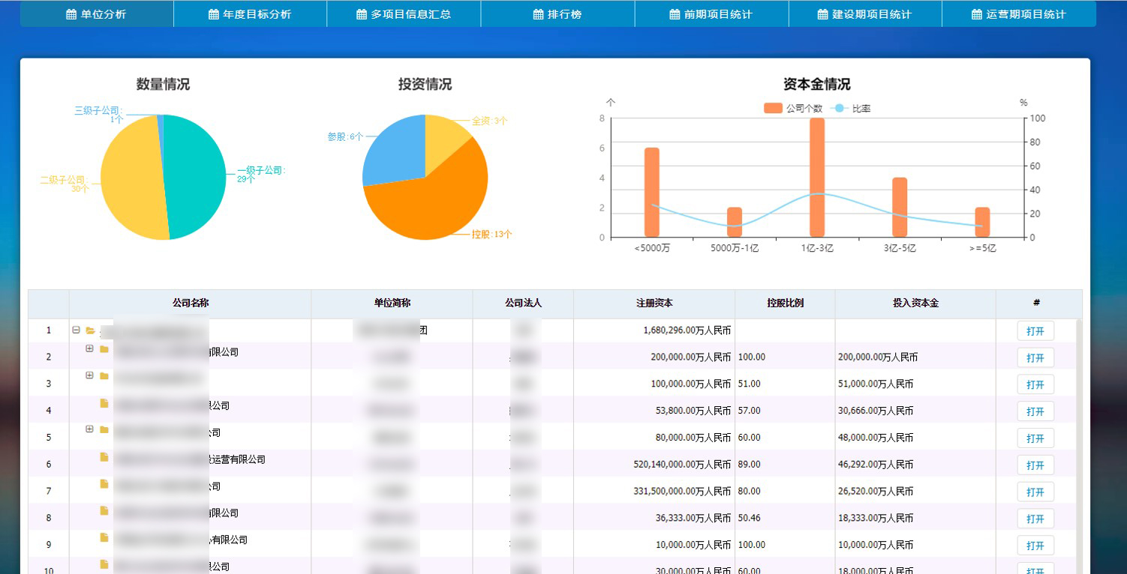Toggle the 公司个数 legend item
The width and height of the screenshot is (1127, 574).
click(793, 109)
